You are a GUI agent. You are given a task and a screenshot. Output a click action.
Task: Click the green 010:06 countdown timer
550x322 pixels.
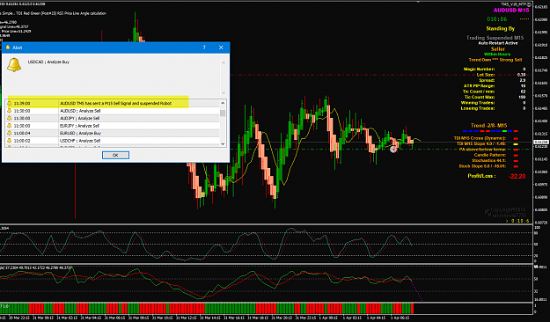tap(496, 19)
